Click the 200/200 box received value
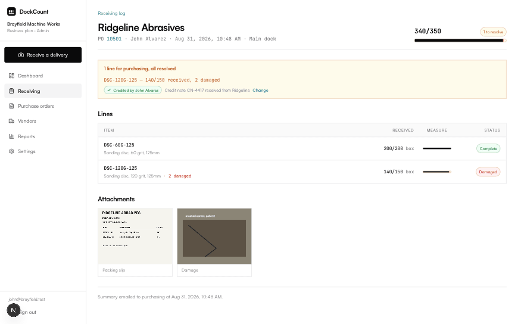Image resolution: width=518 pixels, height=324 pixels. click(399, 148)
